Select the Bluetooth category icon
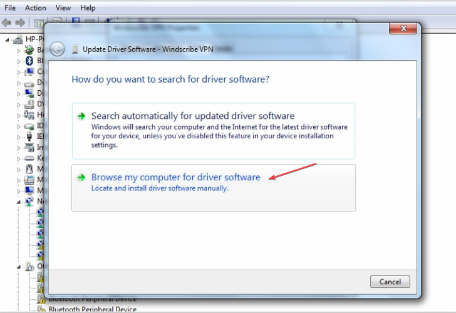The height and width of the screenshot is (313, 456). (x=29, y=61)
